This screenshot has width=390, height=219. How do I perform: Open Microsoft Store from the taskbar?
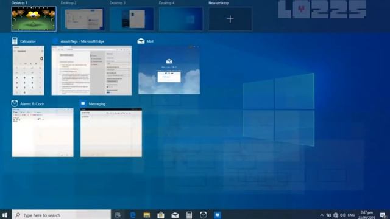click(x=161, y=215)
